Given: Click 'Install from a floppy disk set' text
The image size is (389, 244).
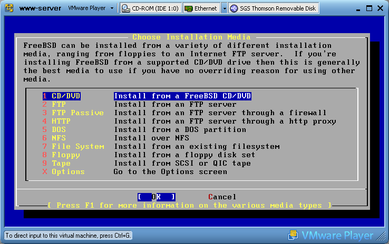Looking at the screenshot, I should tap(184, 155).
